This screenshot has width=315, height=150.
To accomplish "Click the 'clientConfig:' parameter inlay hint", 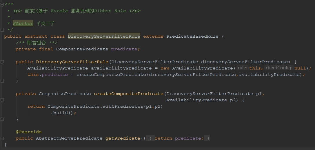I will (x=279, y=68).
